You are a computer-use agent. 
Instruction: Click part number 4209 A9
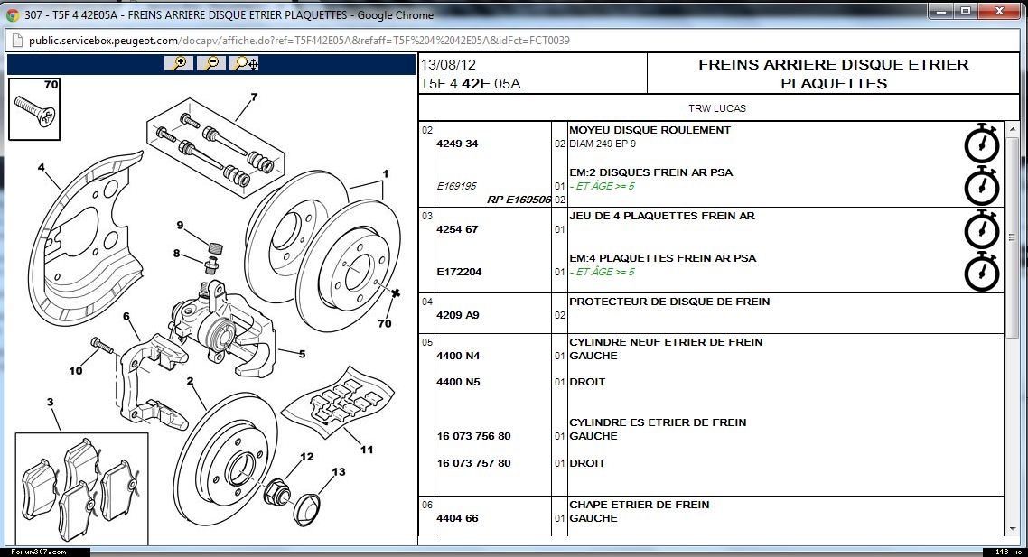tap(457, 315)
